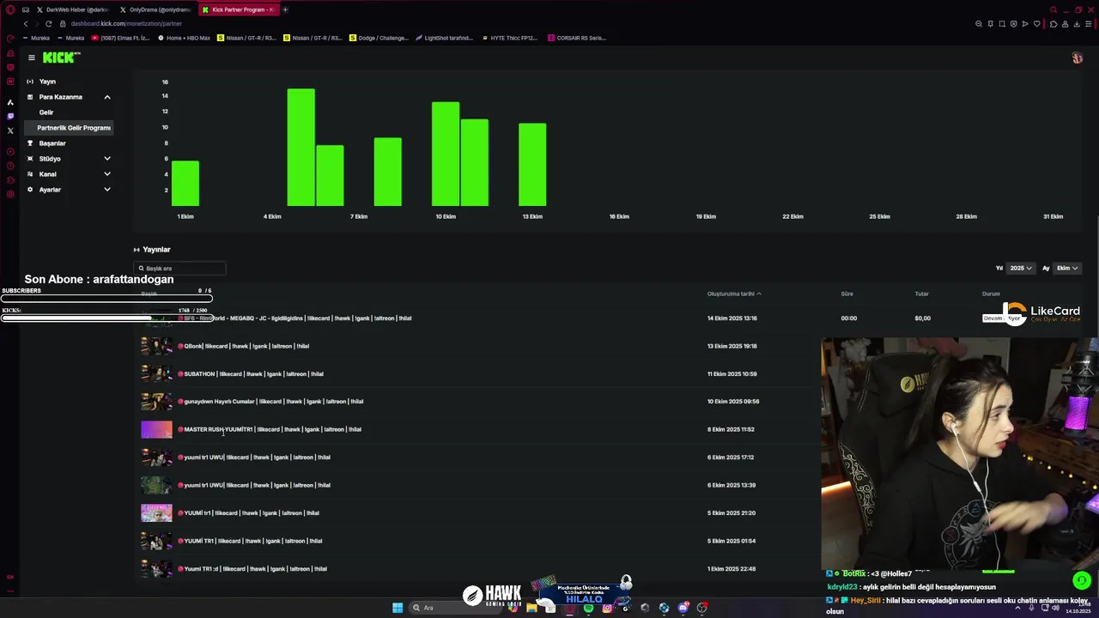Open Spotify from the taskbar
Viewport: 1099px width, 618px height.
(x=588, y=608)
